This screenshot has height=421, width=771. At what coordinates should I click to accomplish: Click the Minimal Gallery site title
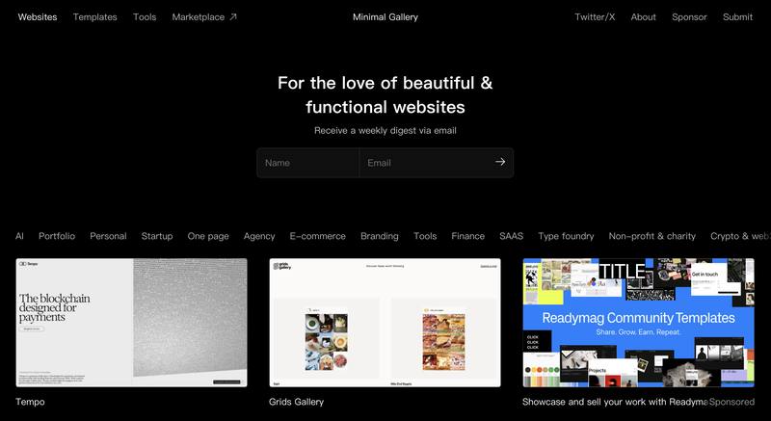[385, 16]
